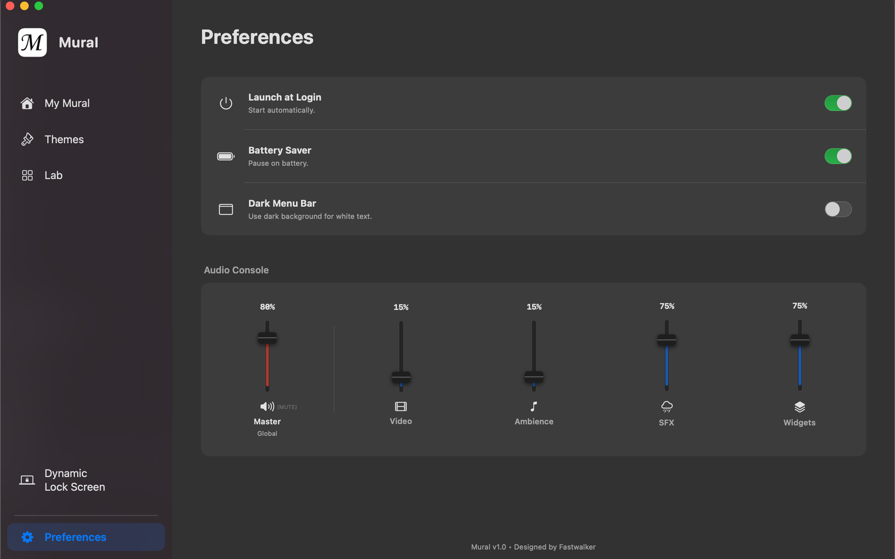Click the Video volume slider knob

(401, 377)
